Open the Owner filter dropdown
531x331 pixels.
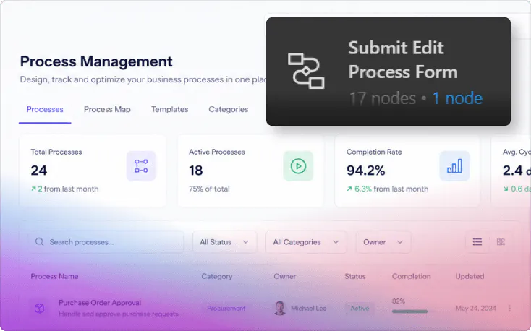pyautogui.click(x=383, y=242)
